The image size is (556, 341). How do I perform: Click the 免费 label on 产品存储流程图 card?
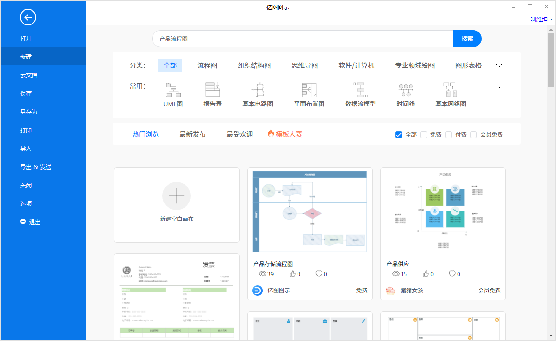[x=362, y=291]
